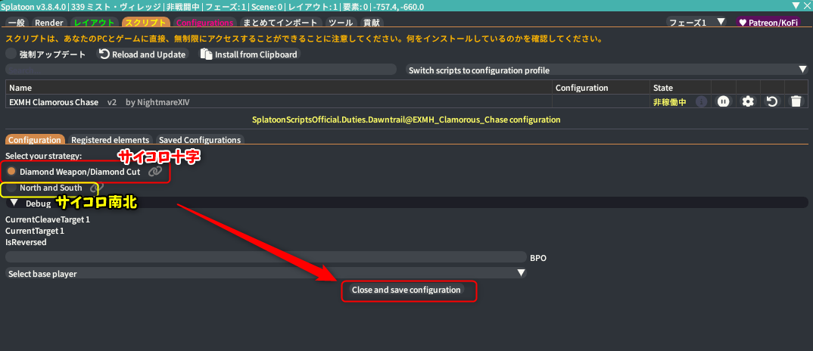Toggle the 強制アップデート checkbox
This screenshot has height=351, width=813.
11,54
